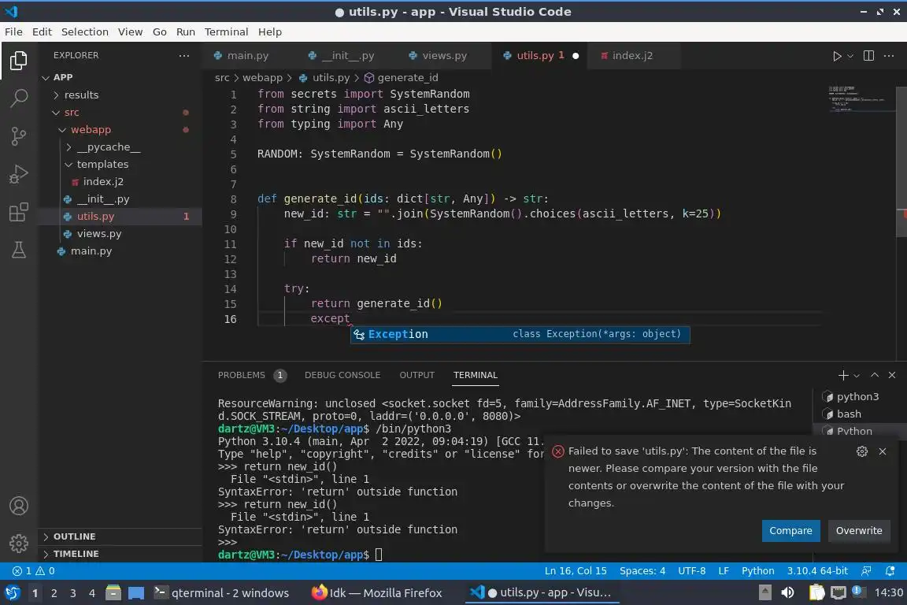
Task: Close the terminal panel
Action: point(892,375)
